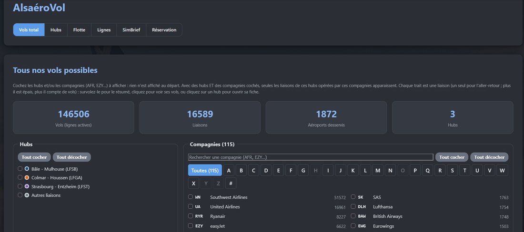The image size is (524, 232).
Task: Tick the Eurowings checkbox
Action: [353, 226]
